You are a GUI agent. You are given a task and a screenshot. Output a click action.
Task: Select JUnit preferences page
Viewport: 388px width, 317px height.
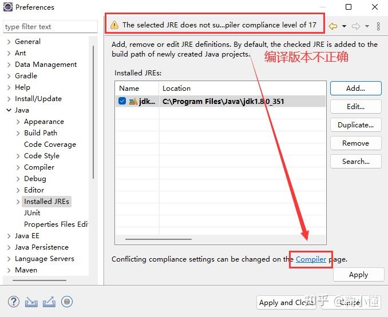tap(32, 213)
